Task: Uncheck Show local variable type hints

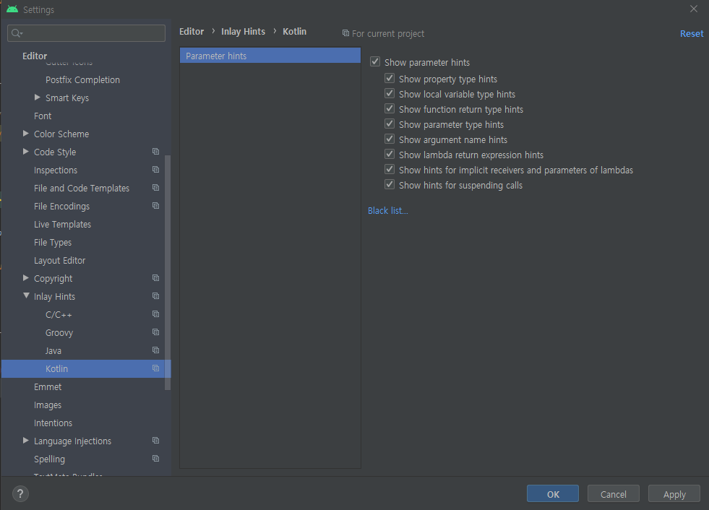Action: coord(390,94)
